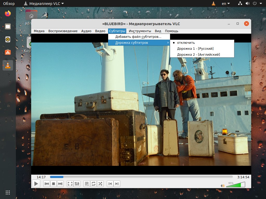Select the отключить subtitle option
Viewport: 266px width, 199px height.
pos(202,43)
